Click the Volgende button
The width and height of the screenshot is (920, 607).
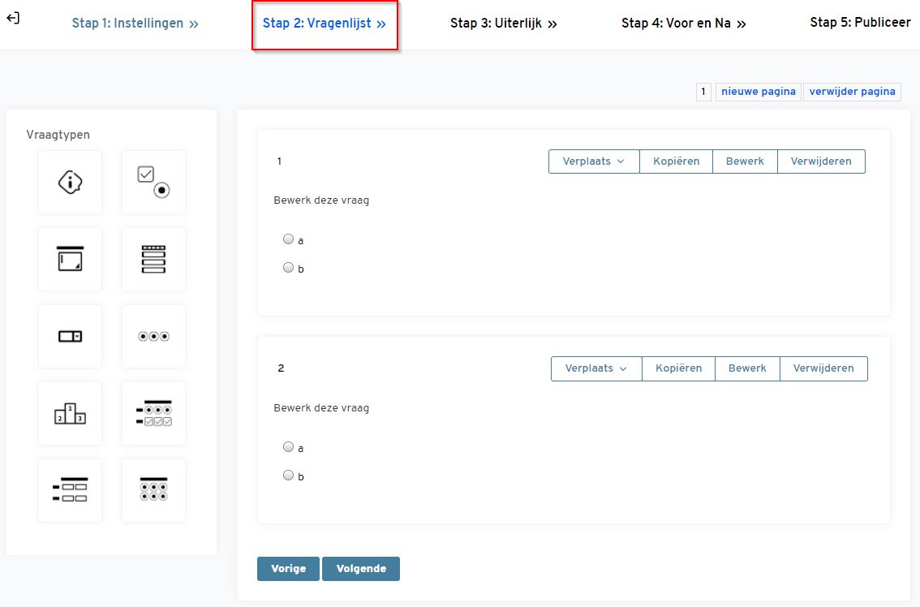pyautogui.click(x=361, y=569)
